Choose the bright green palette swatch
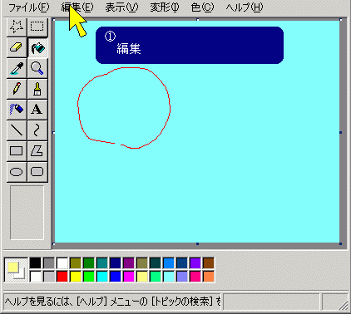Viewport: 351px width, 314px height. (x=89, y=277)
